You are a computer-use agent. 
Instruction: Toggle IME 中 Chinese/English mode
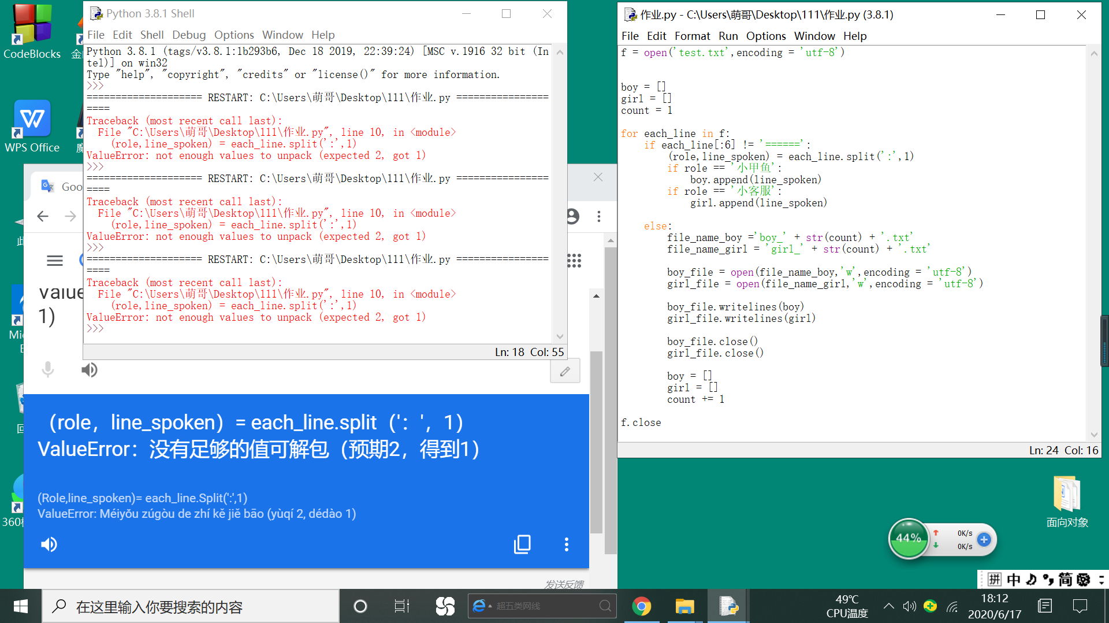[1014, 580]
